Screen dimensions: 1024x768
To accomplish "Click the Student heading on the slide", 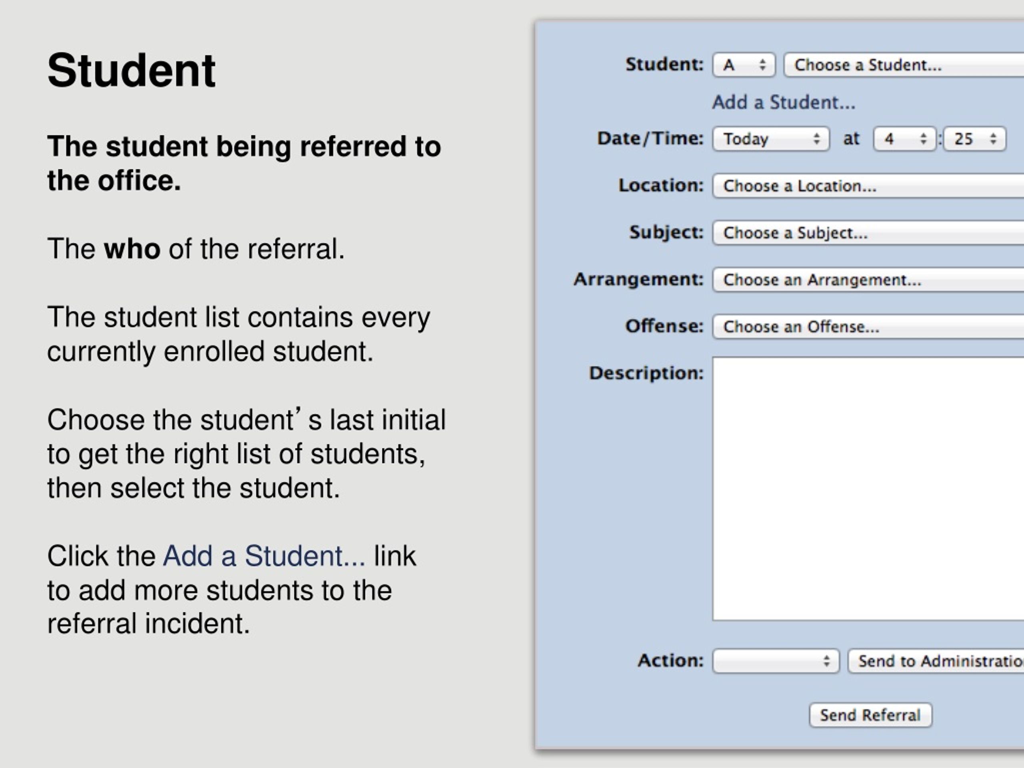I will pyautogui.click(x=131, y=70).
